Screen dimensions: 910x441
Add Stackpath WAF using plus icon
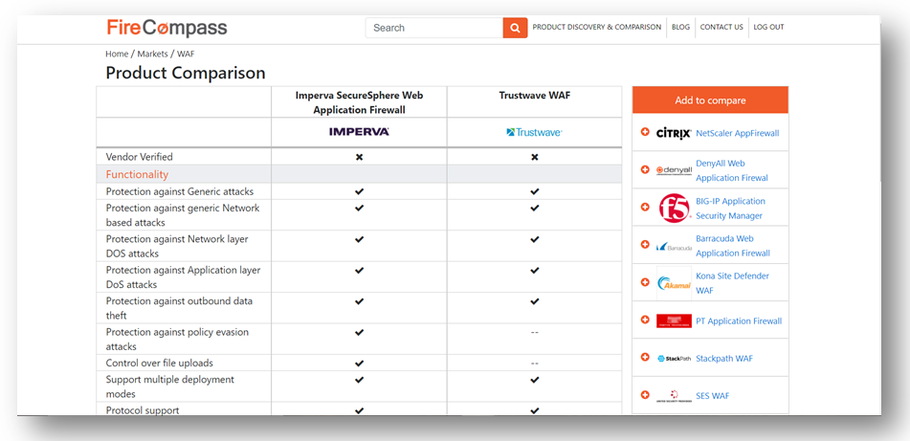pyautogui.click(x=645, y=357)
